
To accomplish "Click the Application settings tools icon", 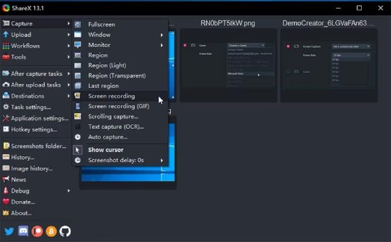I will point(6,118).
